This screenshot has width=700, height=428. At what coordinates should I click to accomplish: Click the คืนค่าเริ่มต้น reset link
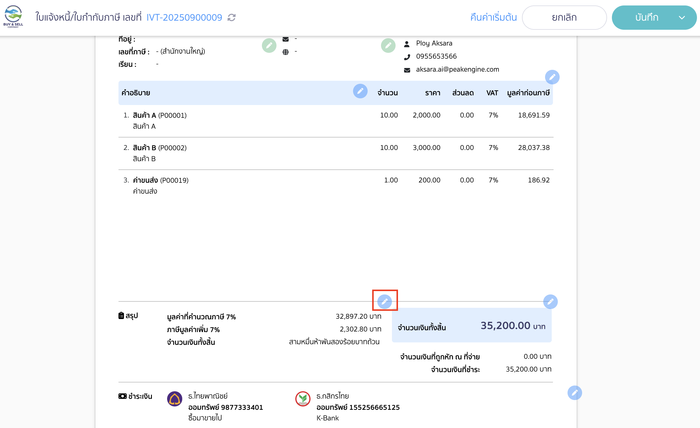493,17
